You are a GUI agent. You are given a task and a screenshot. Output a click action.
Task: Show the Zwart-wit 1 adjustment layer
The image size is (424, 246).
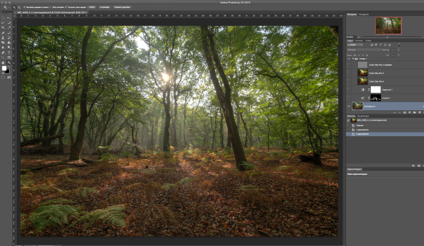click(x=349, y=89)
